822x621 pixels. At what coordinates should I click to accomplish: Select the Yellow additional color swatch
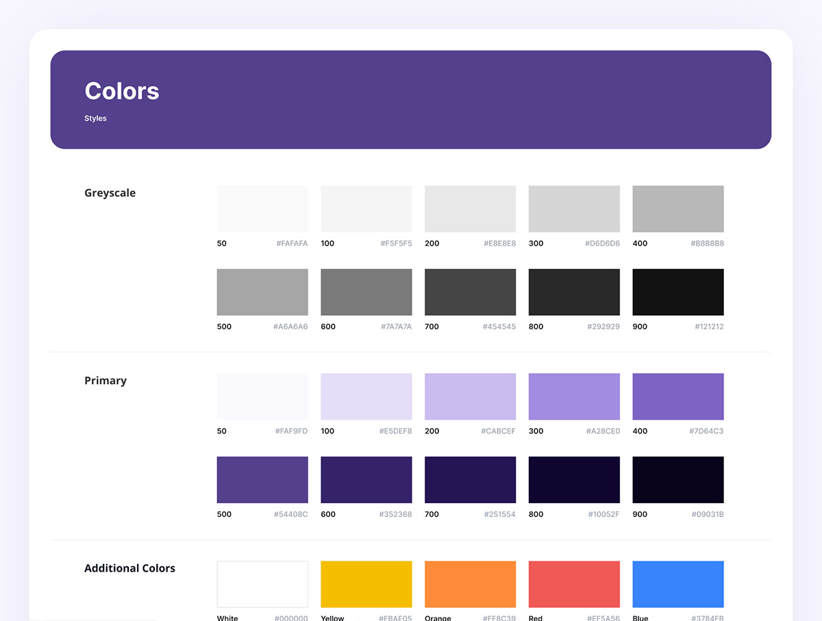click(x=366, y=584)
